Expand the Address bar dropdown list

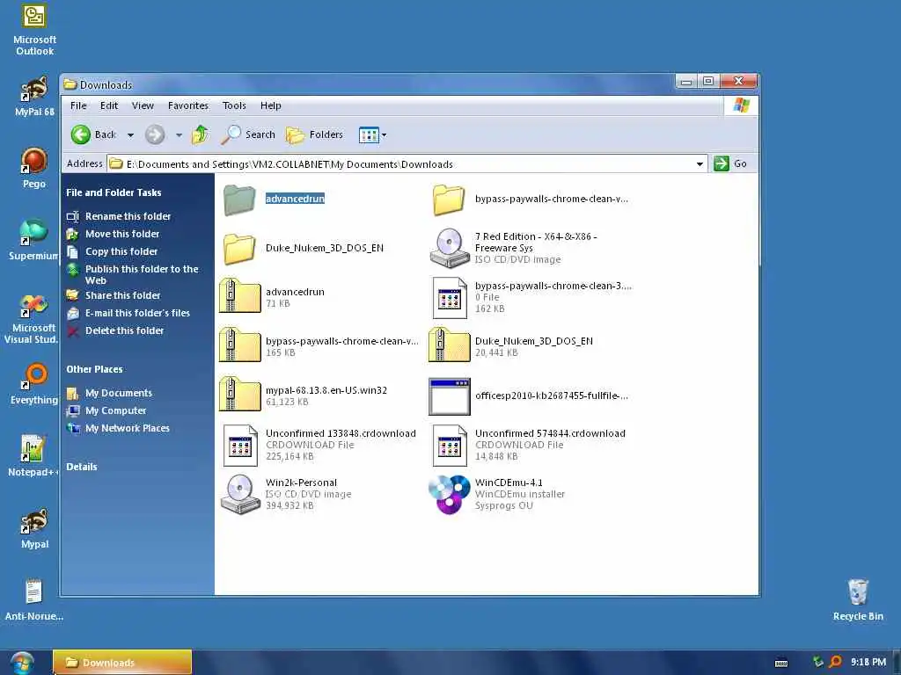coord(700,164)
